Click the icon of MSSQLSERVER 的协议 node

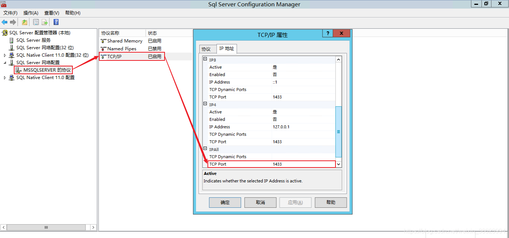pos(19,70)
